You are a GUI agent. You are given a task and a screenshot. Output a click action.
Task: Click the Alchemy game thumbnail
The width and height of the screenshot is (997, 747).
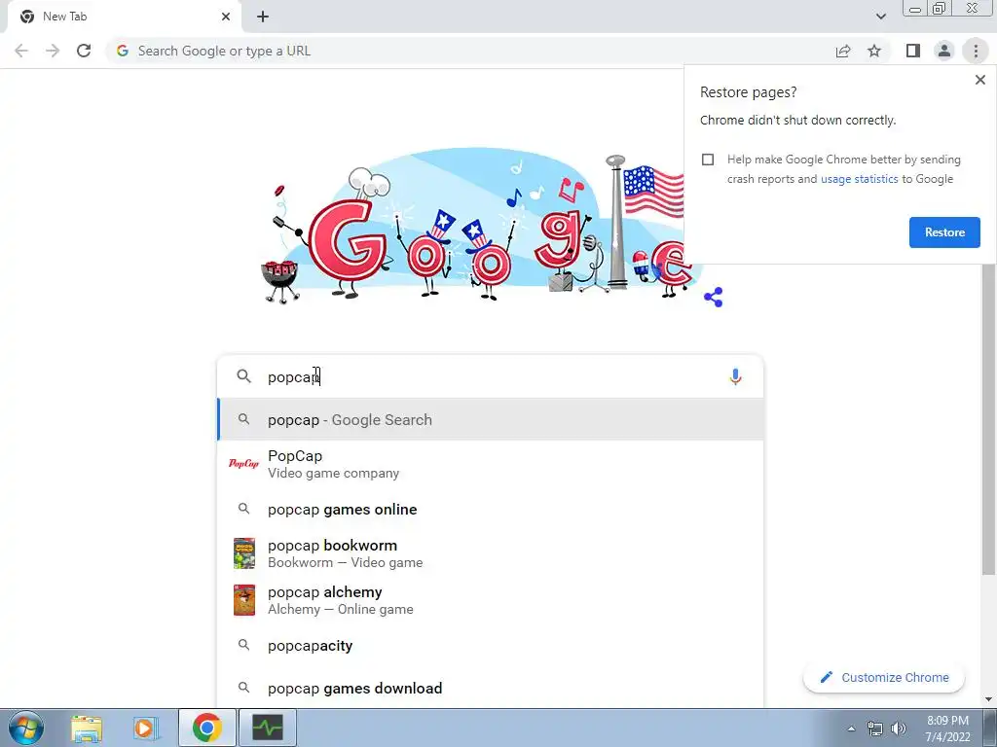tap(244, 600)
